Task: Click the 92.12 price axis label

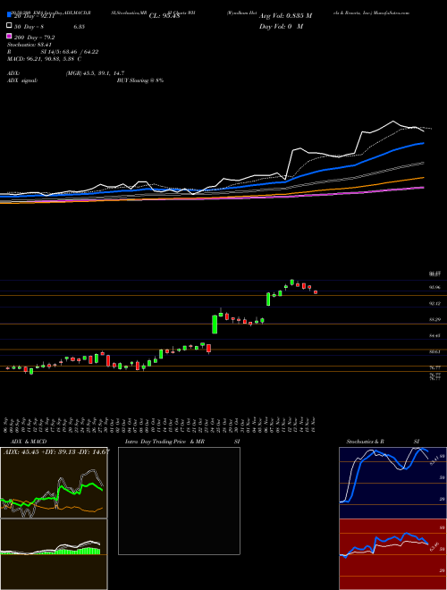Action: pyautogui.click(x=435, y=303)
